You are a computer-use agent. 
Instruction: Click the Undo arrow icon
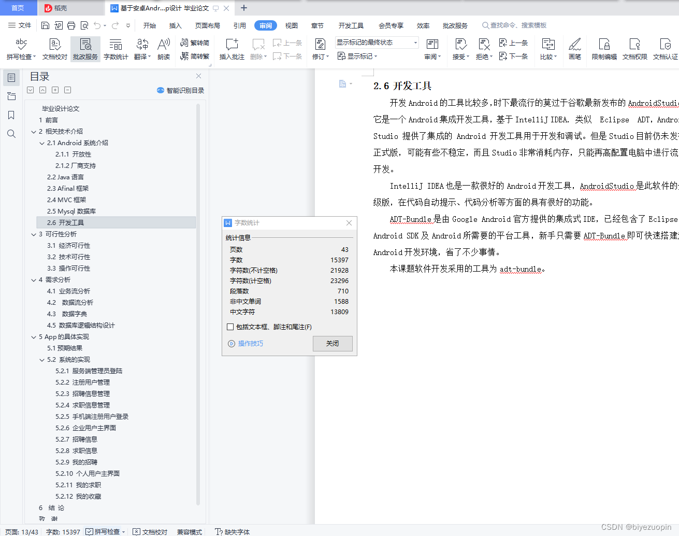coord(97,25)
